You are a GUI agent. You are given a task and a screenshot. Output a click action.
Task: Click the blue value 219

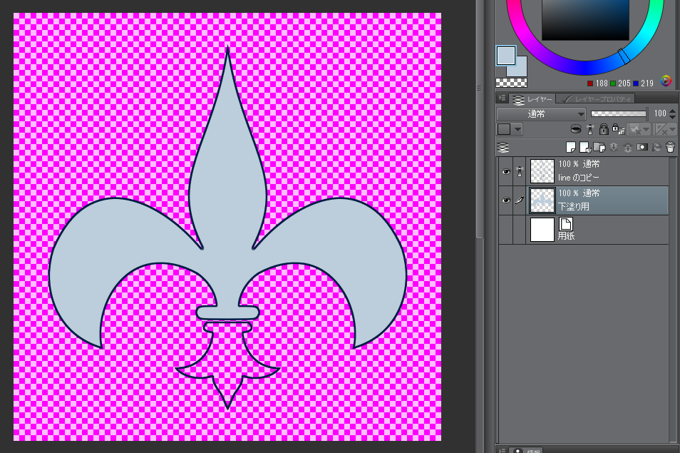click(647, 83)
